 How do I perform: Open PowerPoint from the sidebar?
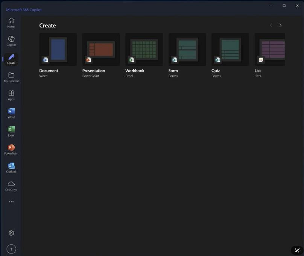[11, 149]
